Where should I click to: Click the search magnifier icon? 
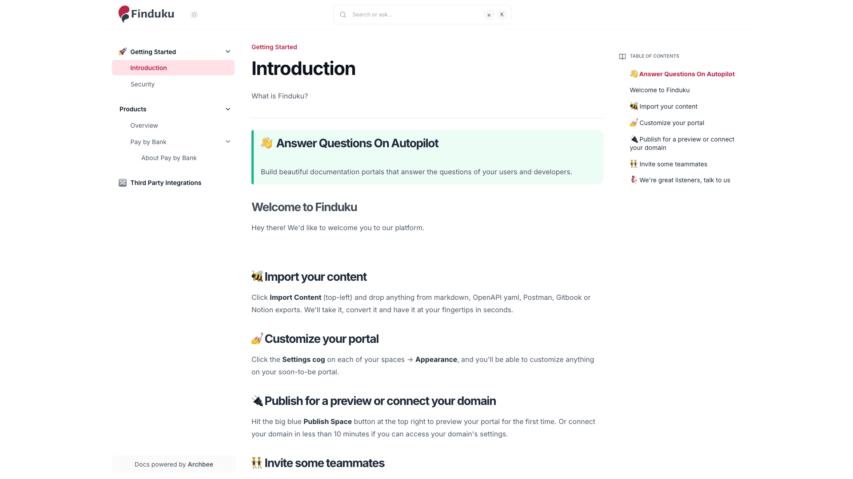pyautogui.click(x=343, y=14)
